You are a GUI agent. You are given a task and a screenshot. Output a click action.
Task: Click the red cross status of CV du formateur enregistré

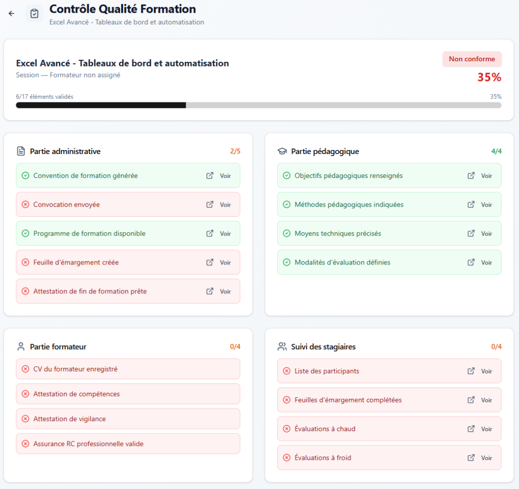pyautogui.click(x=25, y=369)
